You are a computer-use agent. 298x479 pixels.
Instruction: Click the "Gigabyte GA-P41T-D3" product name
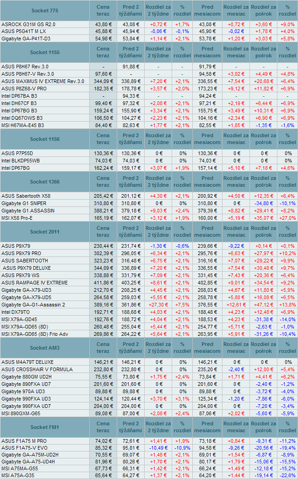pyautogui.click(x=26, y=39)
